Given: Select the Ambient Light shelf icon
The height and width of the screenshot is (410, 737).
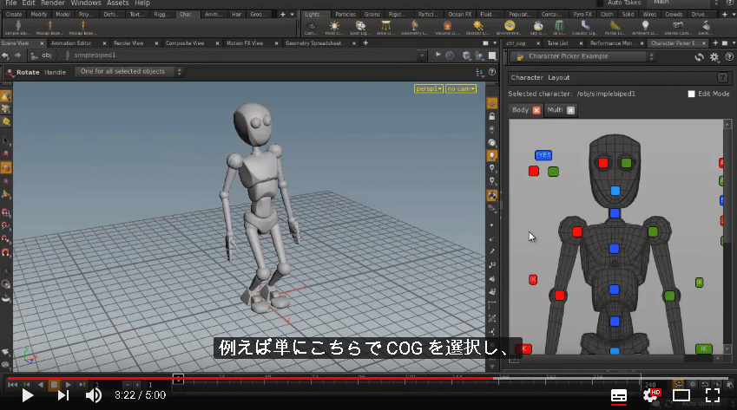Looking at the screenshot, I should point(645,28).
